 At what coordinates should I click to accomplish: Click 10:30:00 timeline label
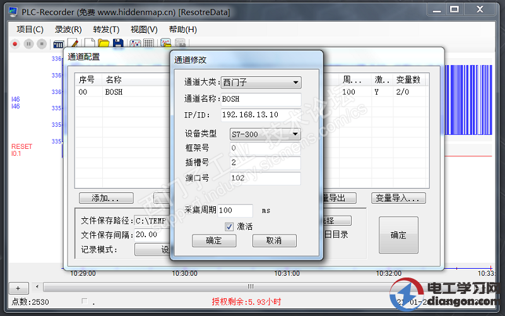coord(184,274)
